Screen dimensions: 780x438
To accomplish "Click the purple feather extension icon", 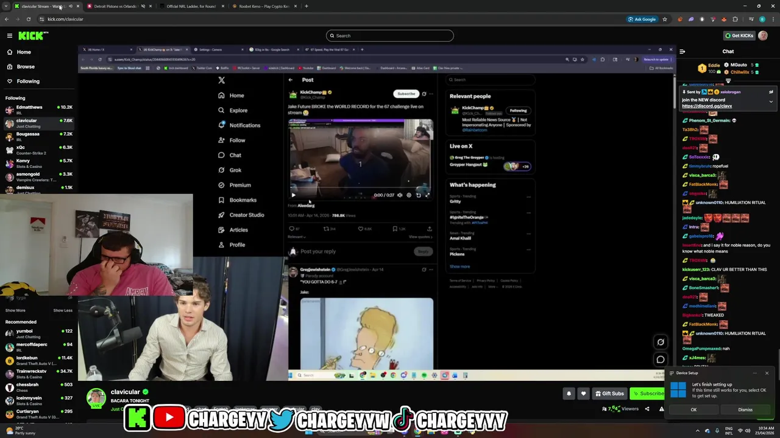I will coord(691,19).
